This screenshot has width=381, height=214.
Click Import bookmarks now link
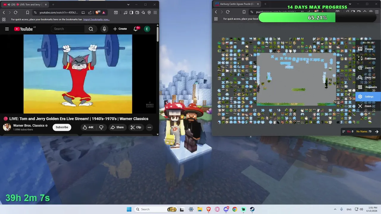[96, 19]
